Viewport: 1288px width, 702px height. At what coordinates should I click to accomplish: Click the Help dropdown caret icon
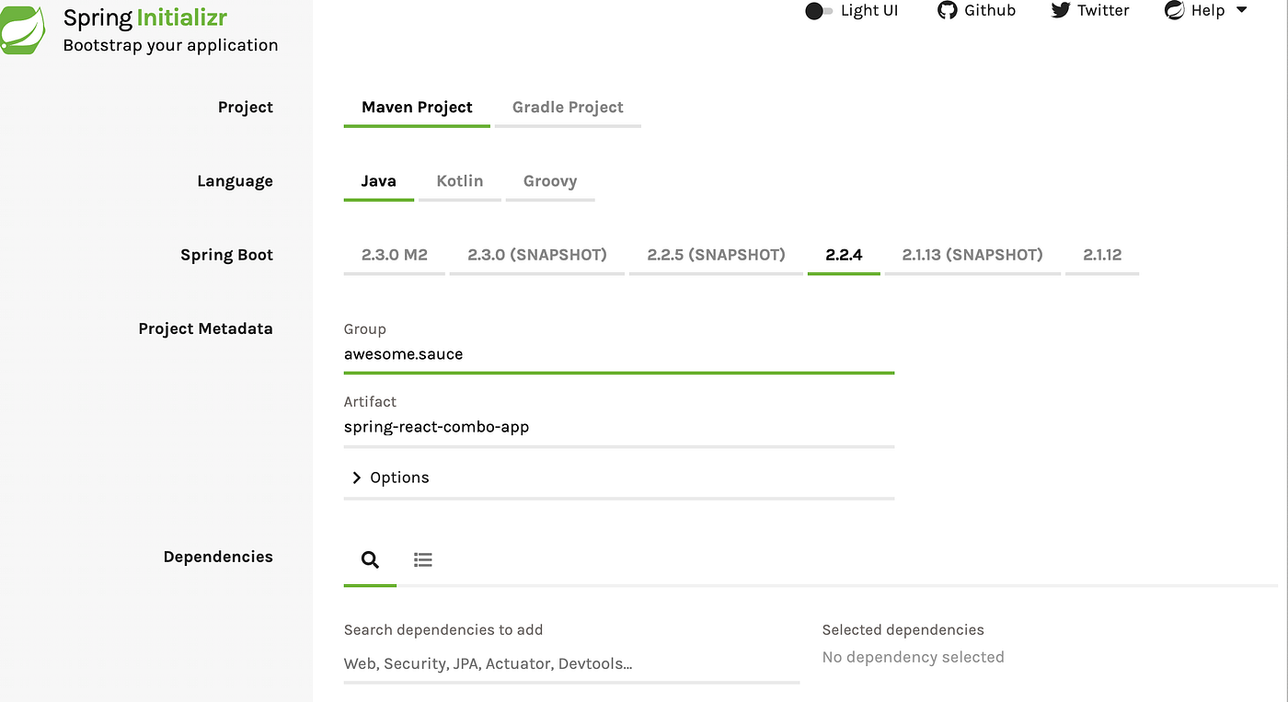point(1241,11)
